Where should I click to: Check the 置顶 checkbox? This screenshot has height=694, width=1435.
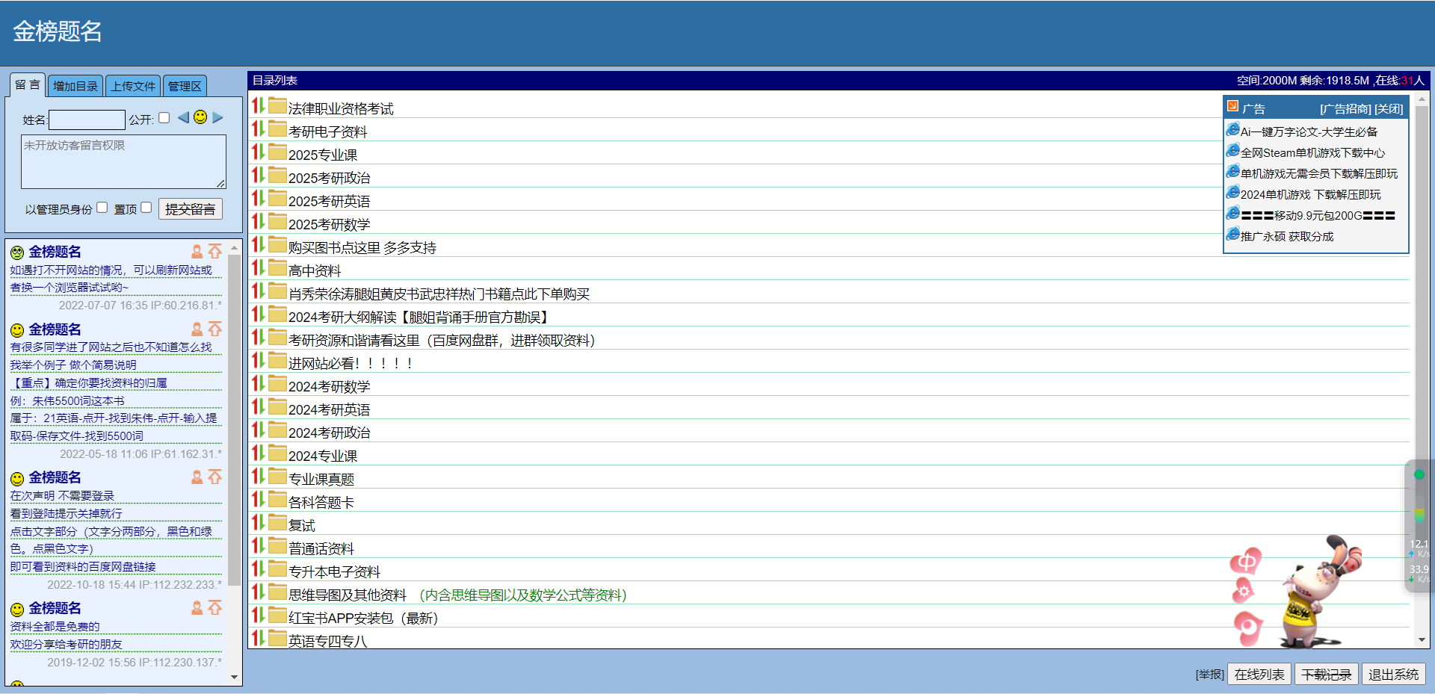point(146,208)
